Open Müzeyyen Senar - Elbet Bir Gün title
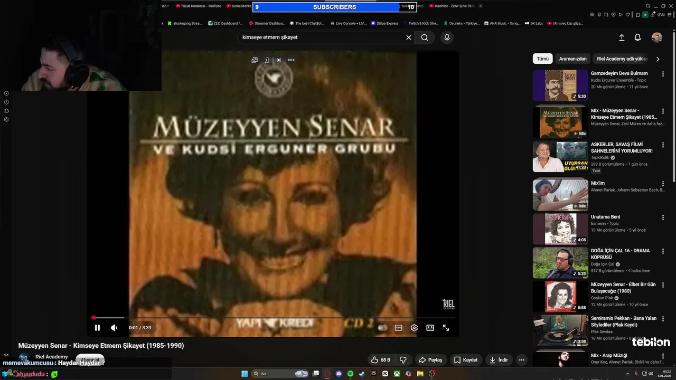 [x=623, y=288]
